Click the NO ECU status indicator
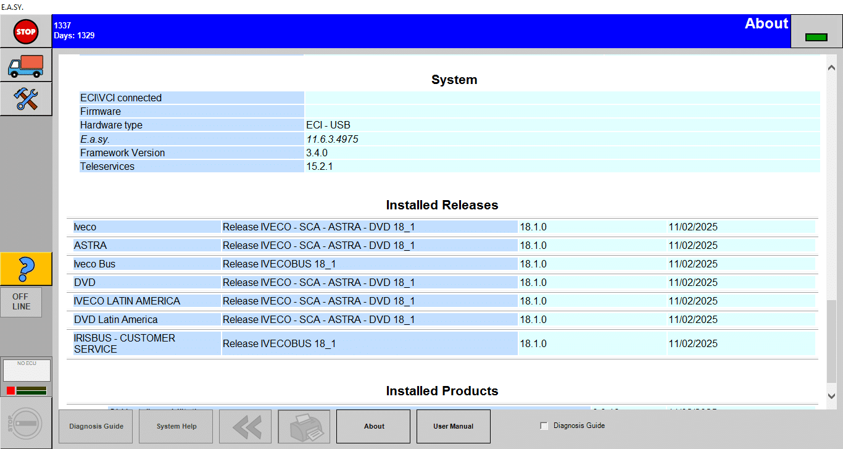 (x=26, y=370)
